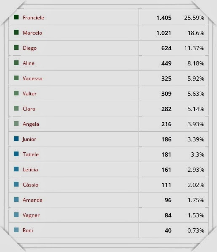
Task: Click the light blue swatch beside Roni
Action: pos(16,230)
